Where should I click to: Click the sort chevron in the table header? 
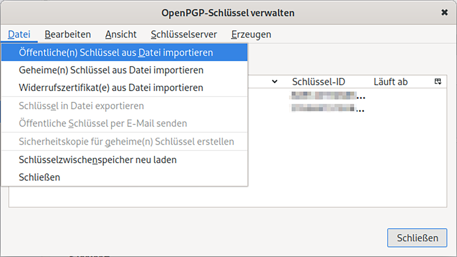click(x=274, y=82)
